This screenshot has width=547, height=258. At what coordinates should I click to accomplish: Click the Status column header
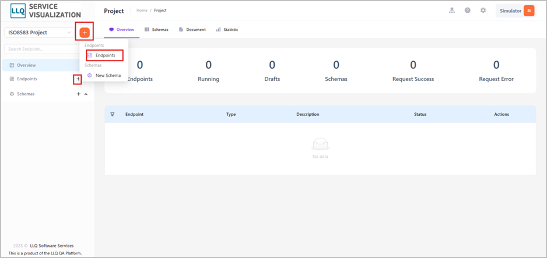coord(420,114)
